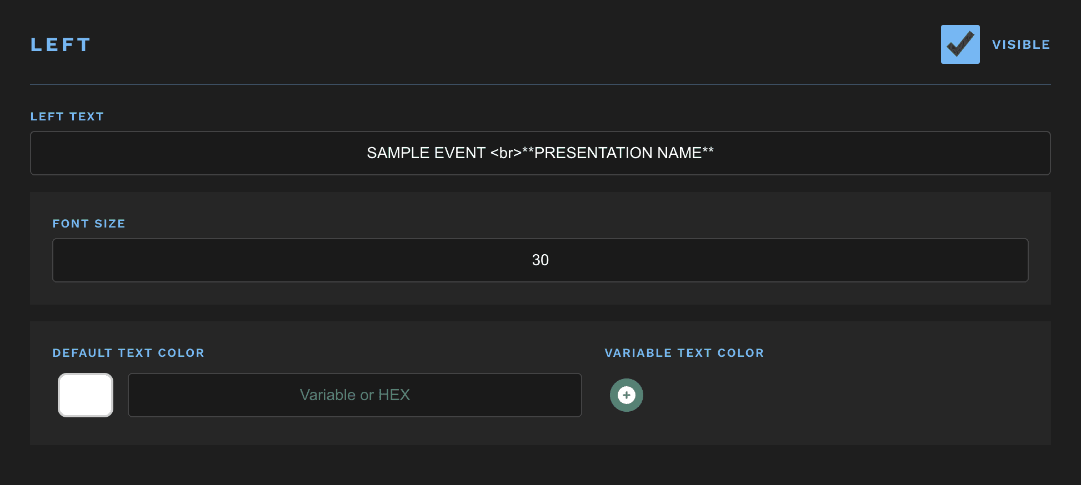This screenshot has height=485, width=1081.
Task: Open the default text color swatch
Action: [86, 395]
